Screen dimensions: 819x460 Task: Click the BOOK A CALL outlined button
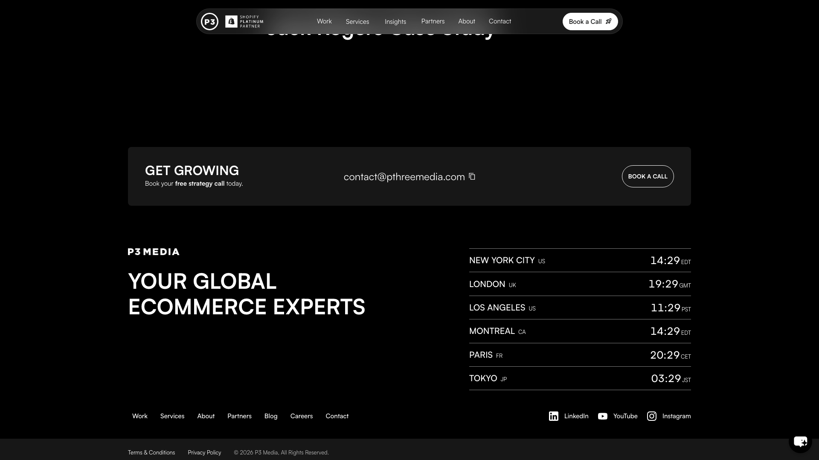point(648,176)
